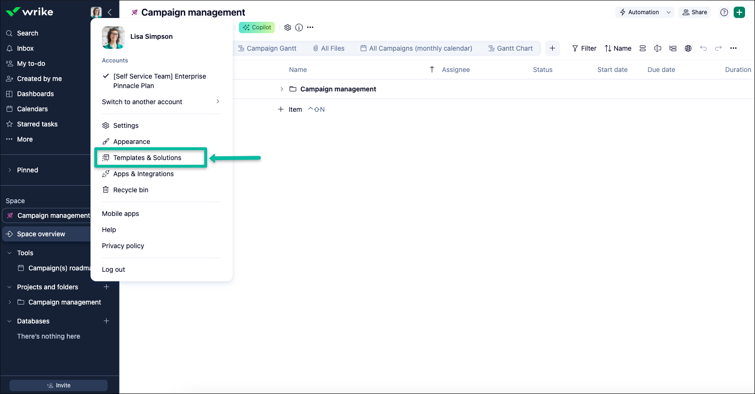755x394 pixels.
Task: Click the globe icon in toolbar
Action: coord(688,48)
